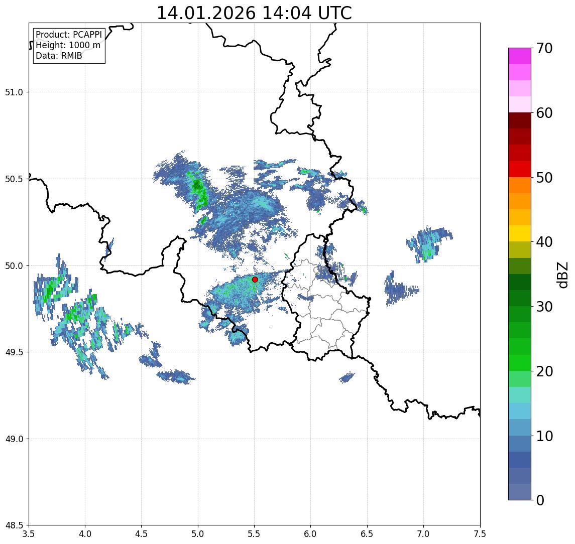Click latitude axis label "50.0"
The height and width of the screenshot is (544, 575).
(x=14, y=266)
